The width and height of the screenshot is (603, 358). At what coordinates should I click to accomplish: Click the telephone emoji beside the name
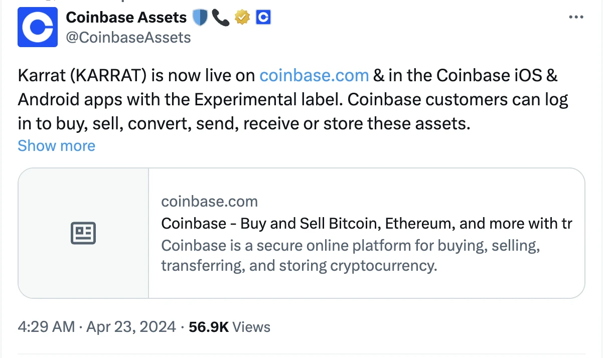click(220, 18)
